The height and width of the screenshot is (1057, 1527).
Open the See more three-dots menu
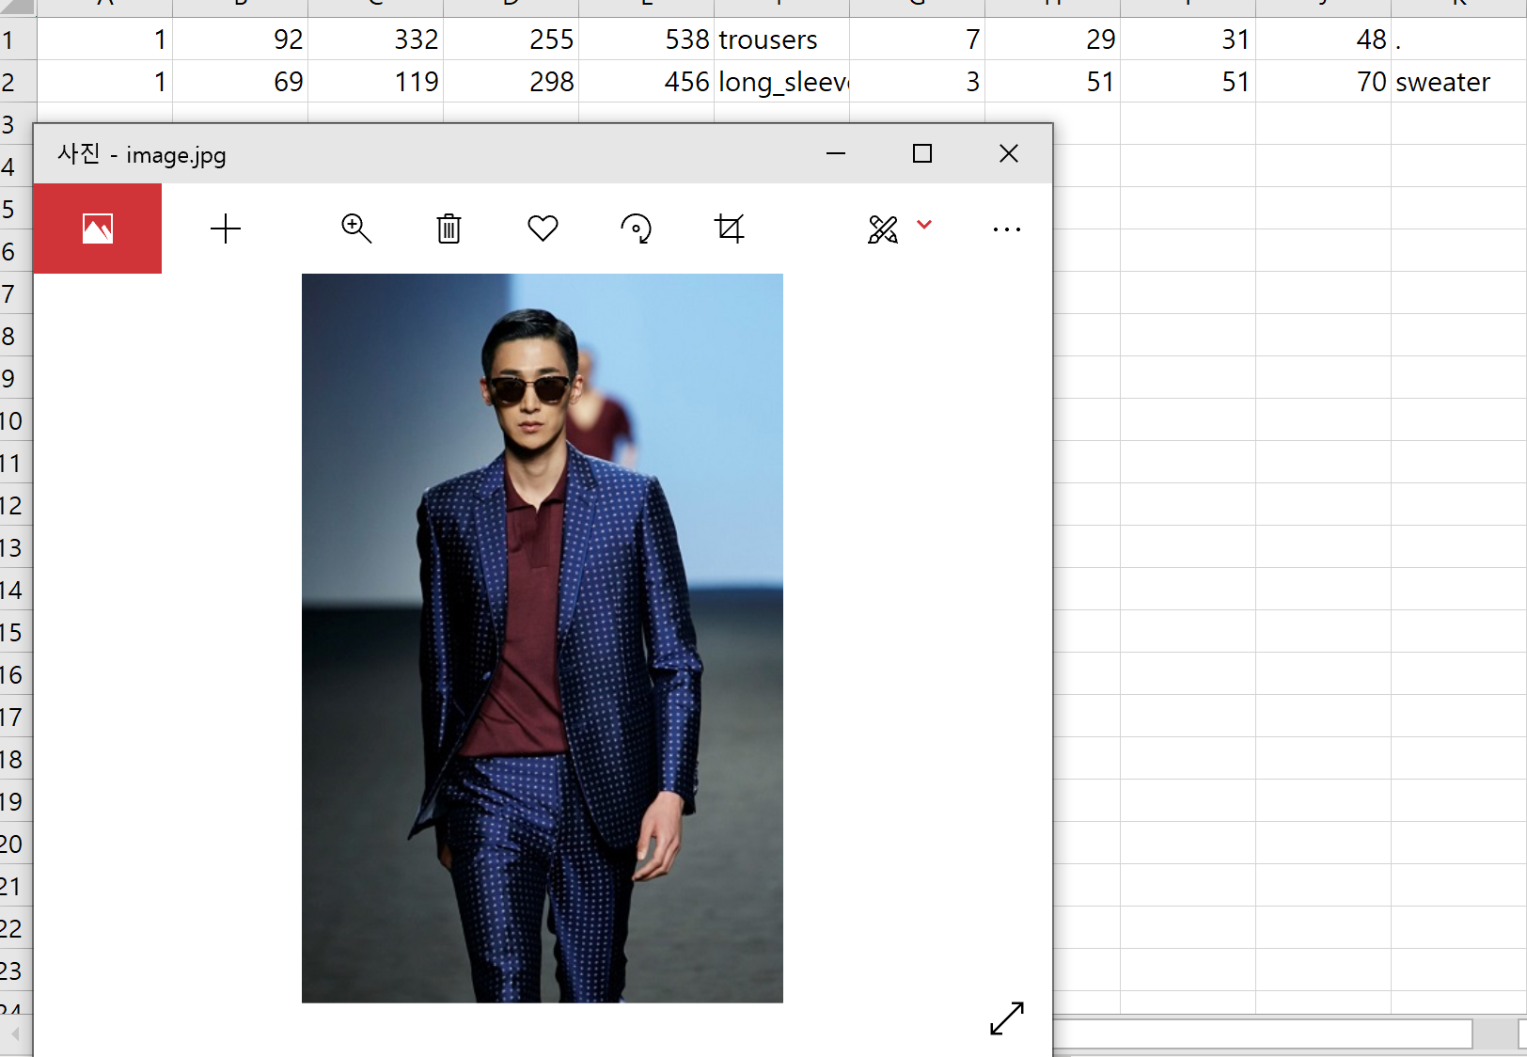click(x=1007, y=229)
